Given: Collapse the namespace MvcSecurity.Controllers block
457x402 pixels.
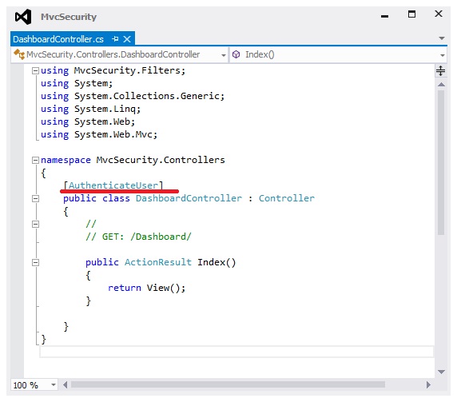Looking at the screenshot, I should (35, 160).
